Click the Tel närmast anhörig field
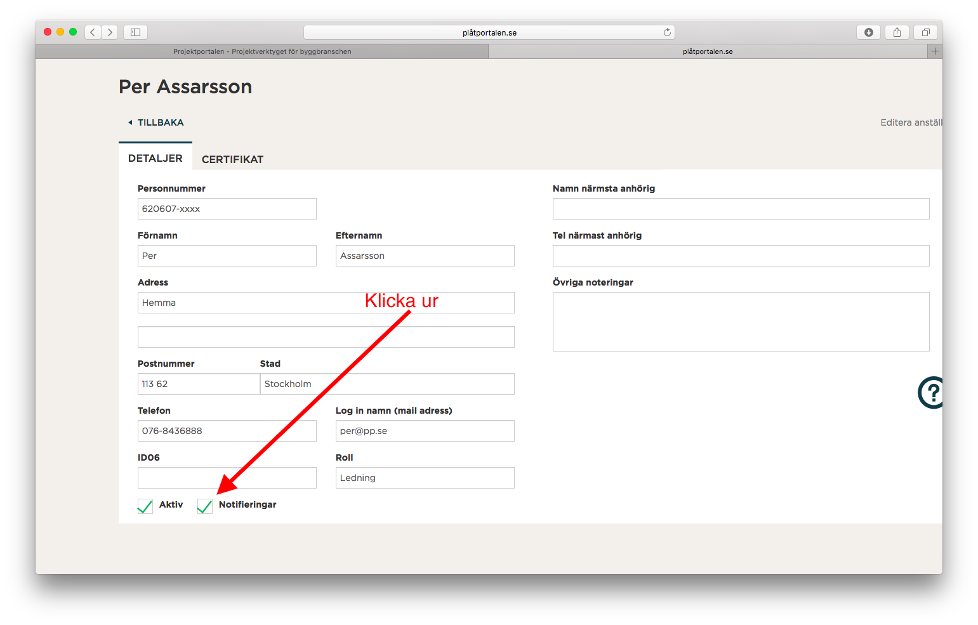Viewport: 978px width, 625px height. point(741,256)
